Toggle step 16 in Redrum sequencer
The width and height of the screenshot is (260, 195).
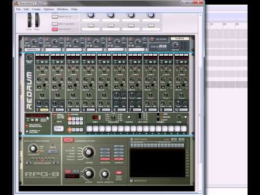point(184,128)
